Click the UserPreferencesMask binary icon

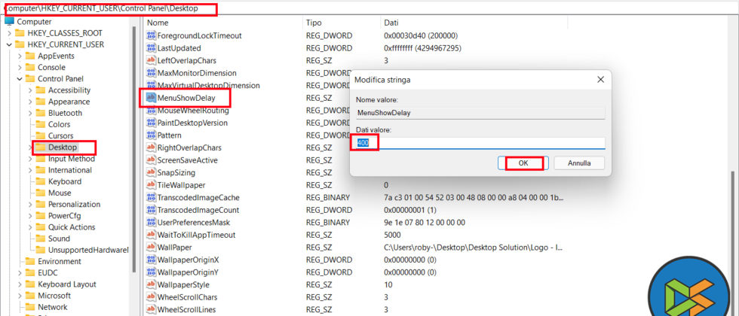(x=151, y=223)
